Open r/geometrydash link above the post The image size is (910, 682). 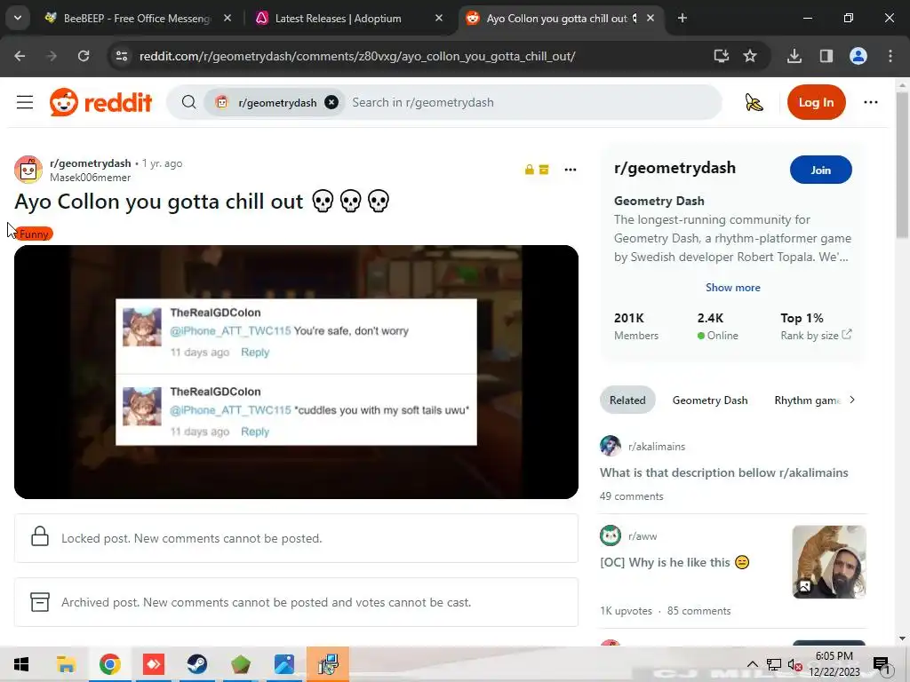tap(91, 163)
